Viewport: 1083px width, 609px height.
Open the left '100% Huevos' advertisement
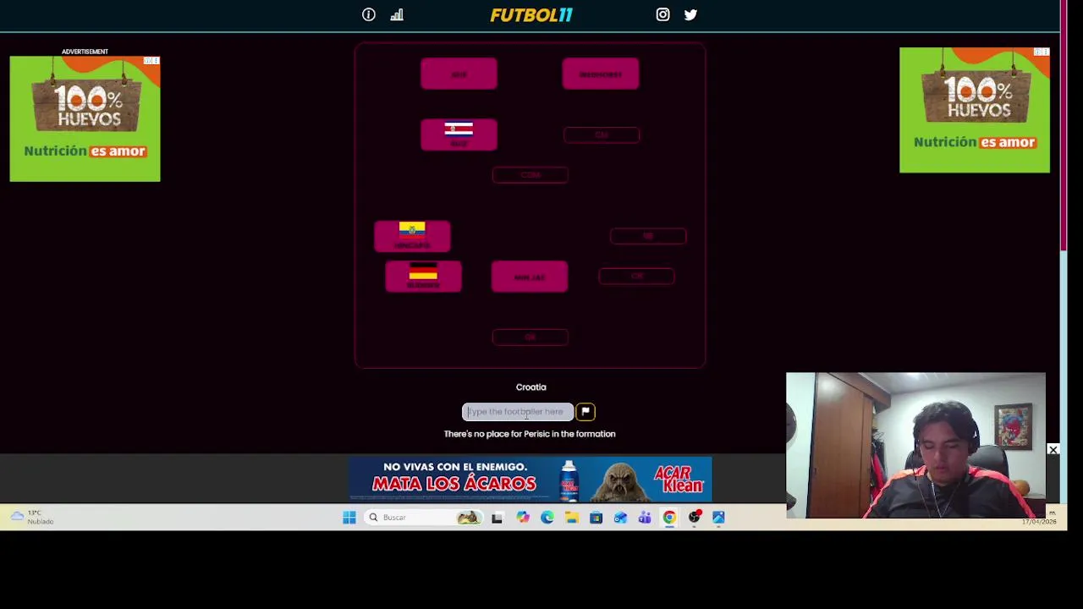tap(85, 119)
